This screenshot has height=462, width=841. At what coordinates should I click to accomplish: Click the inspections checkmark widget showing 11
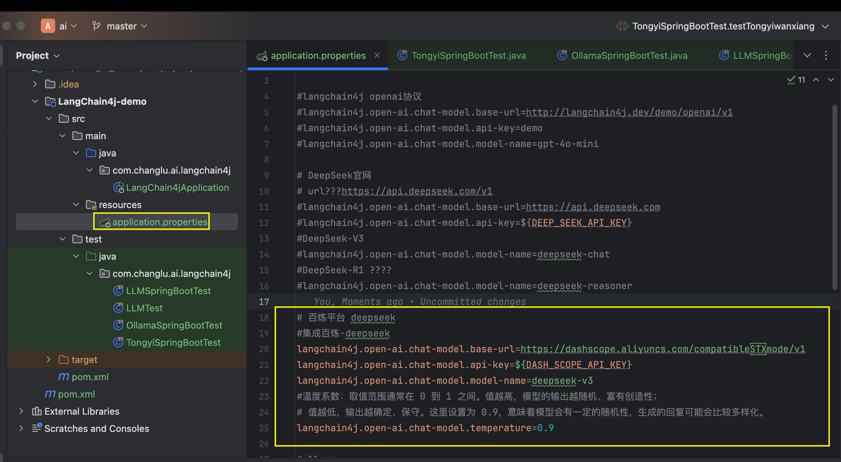[x=796, y=80]
